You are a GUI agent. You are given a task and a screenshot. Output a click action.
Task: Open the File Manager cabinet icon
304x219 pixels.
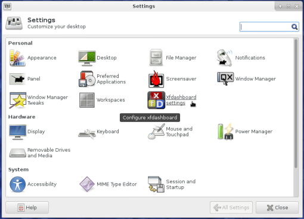[x=156, y=58]
